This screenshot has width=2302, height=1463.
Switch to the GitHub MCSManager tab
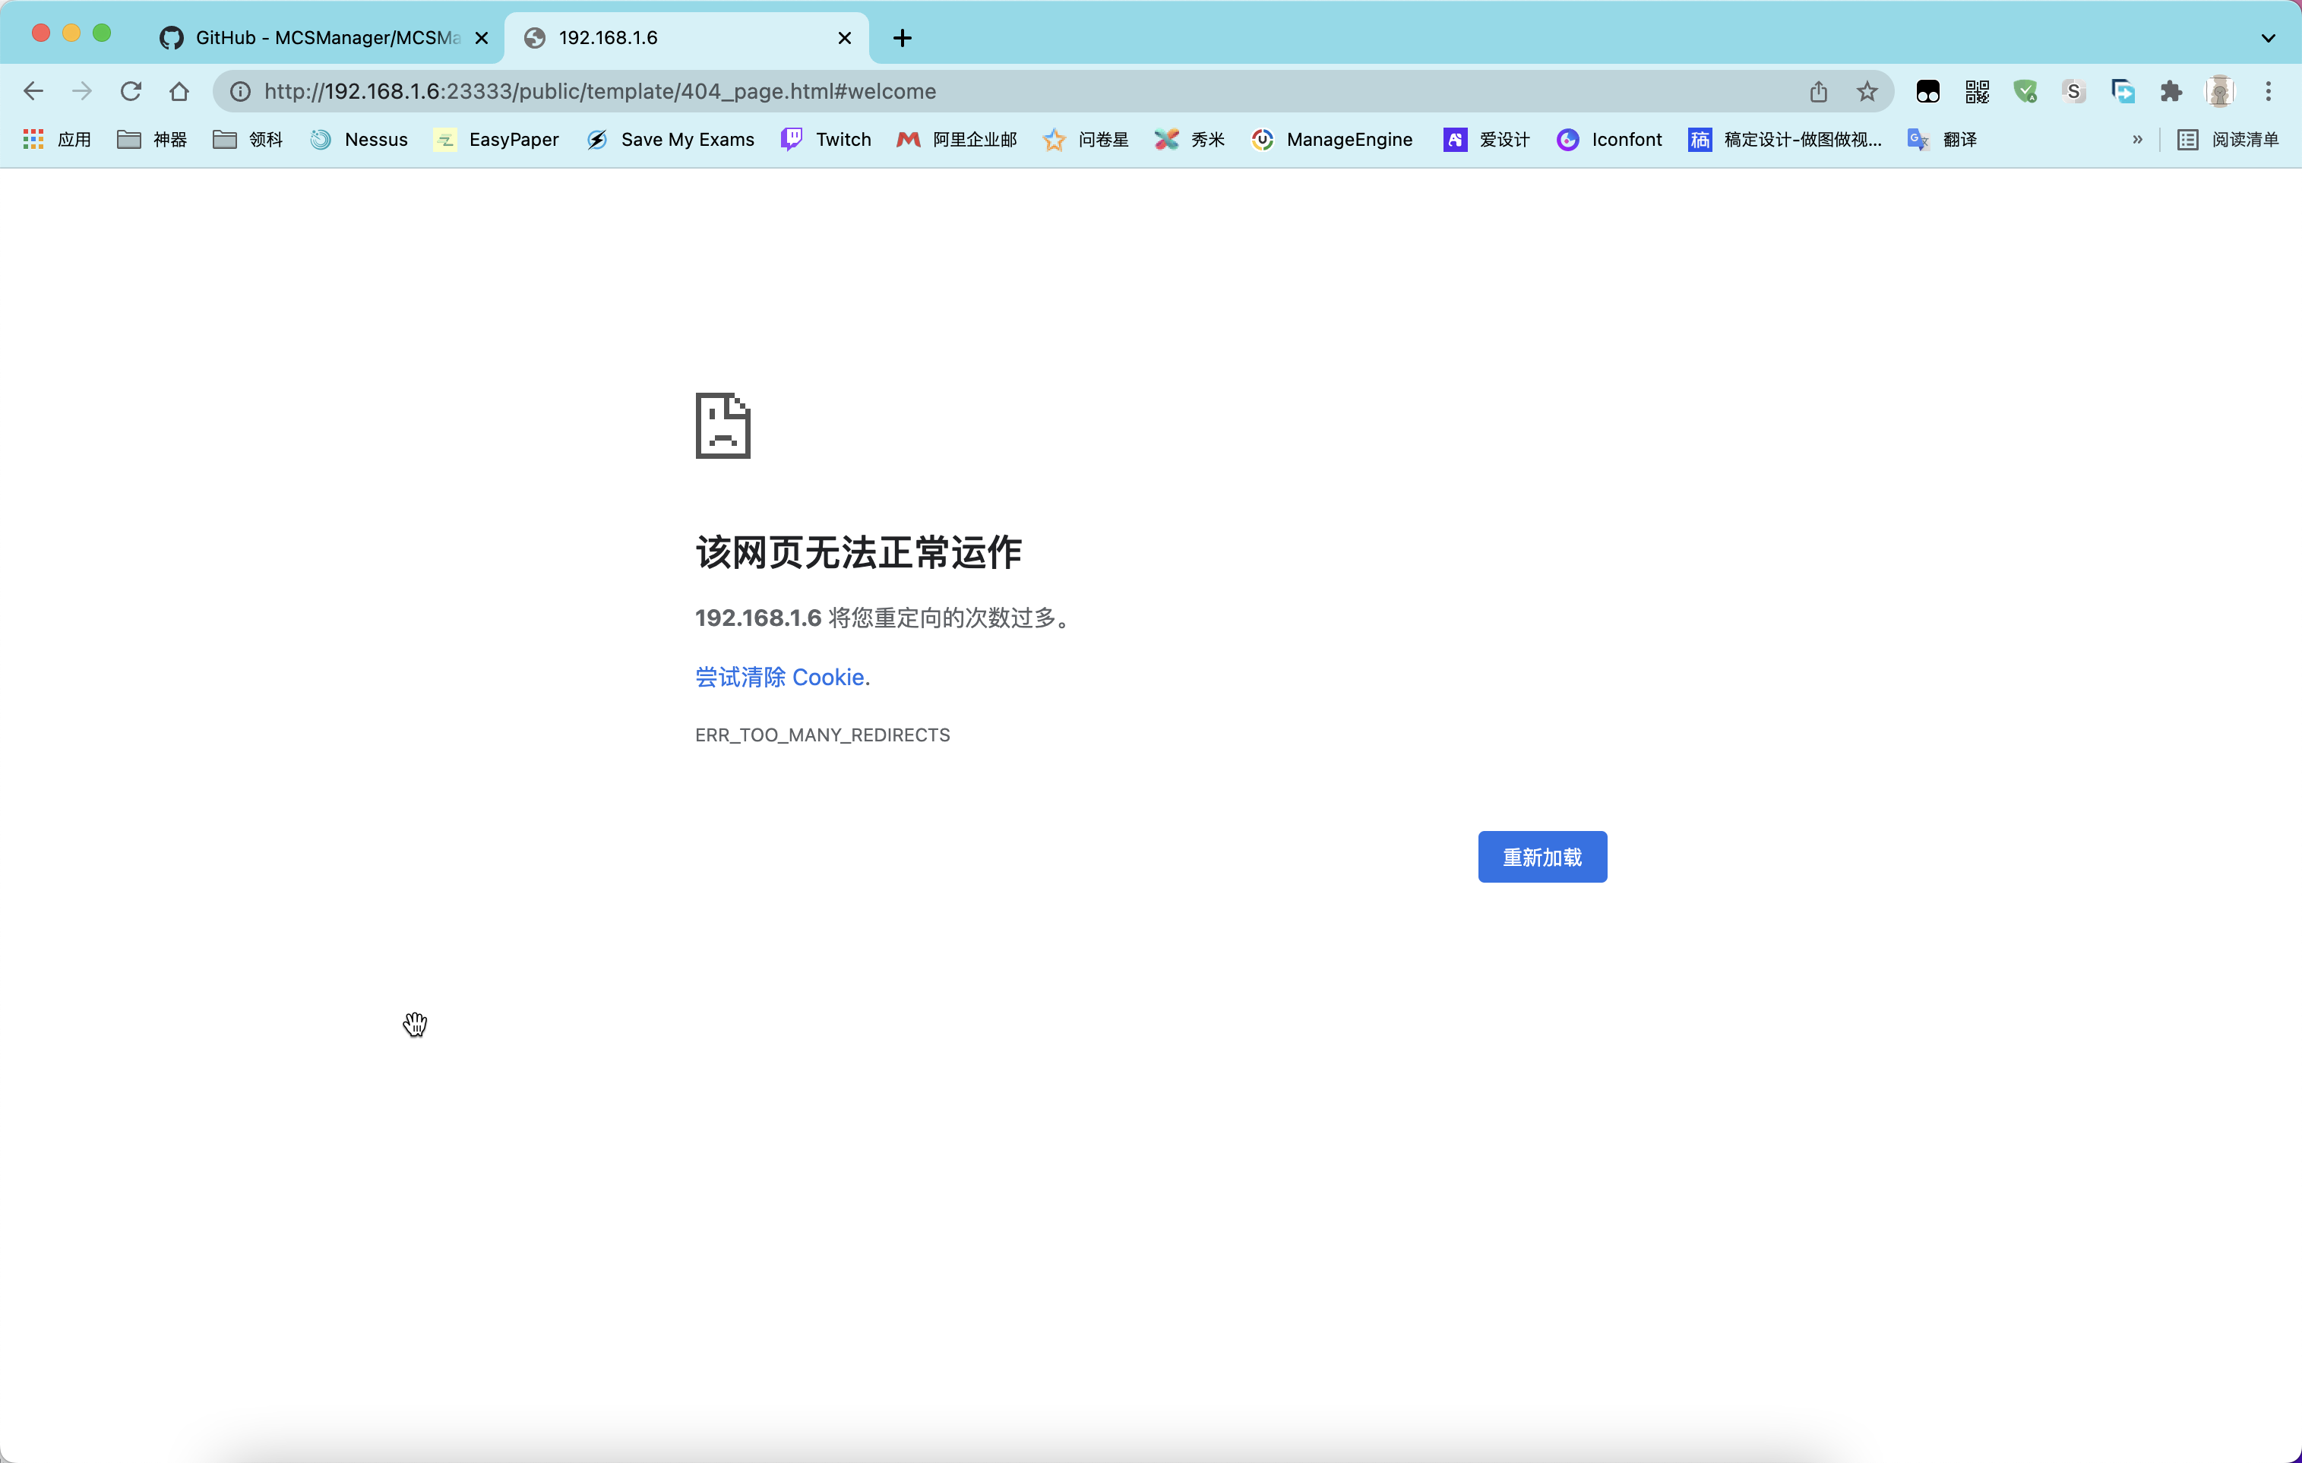click(x=315, y=37)
